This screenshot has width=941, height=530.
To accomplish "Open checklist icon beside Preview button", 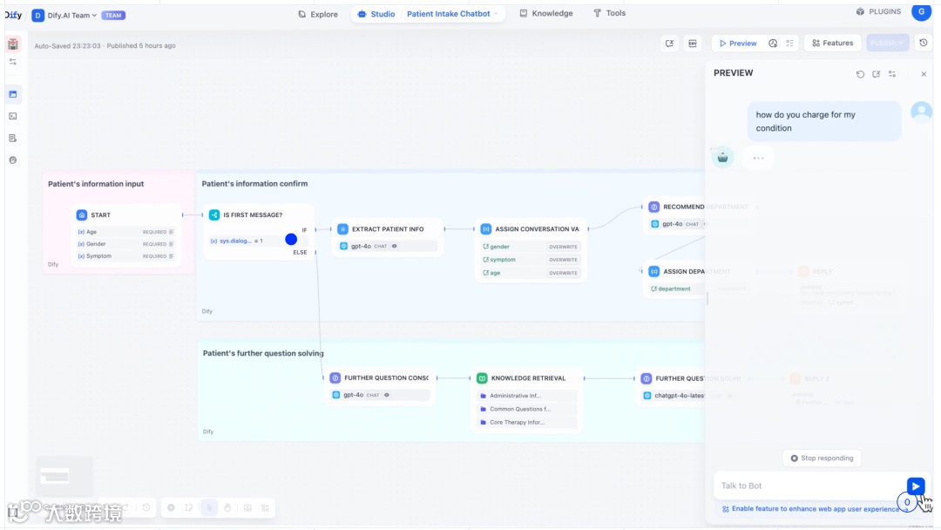I will [x=789, y=44].
